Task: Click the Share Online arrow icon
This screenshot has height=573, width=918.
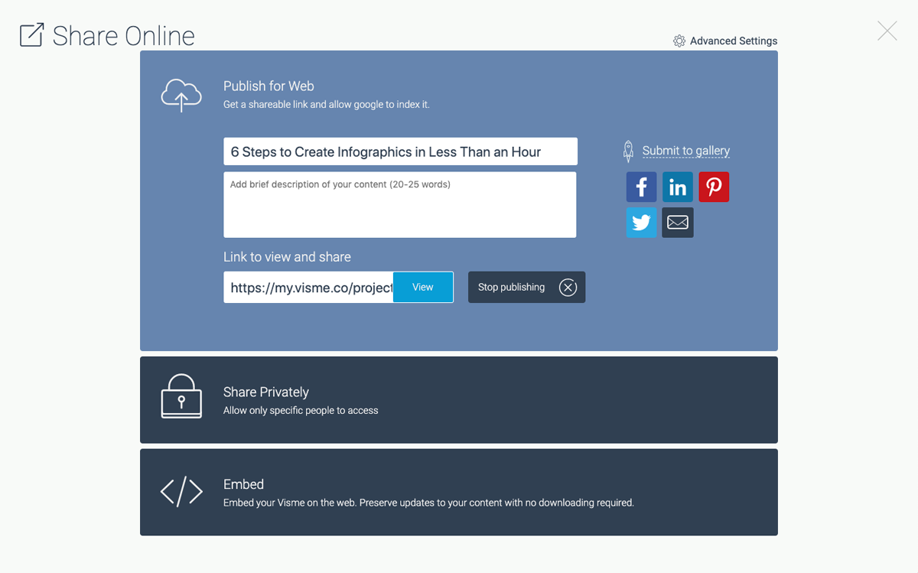Action: tap(31, 34)
